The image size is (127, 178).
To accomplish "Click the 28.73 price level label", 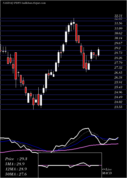I will pyautogui.click(x=118, y=53).
